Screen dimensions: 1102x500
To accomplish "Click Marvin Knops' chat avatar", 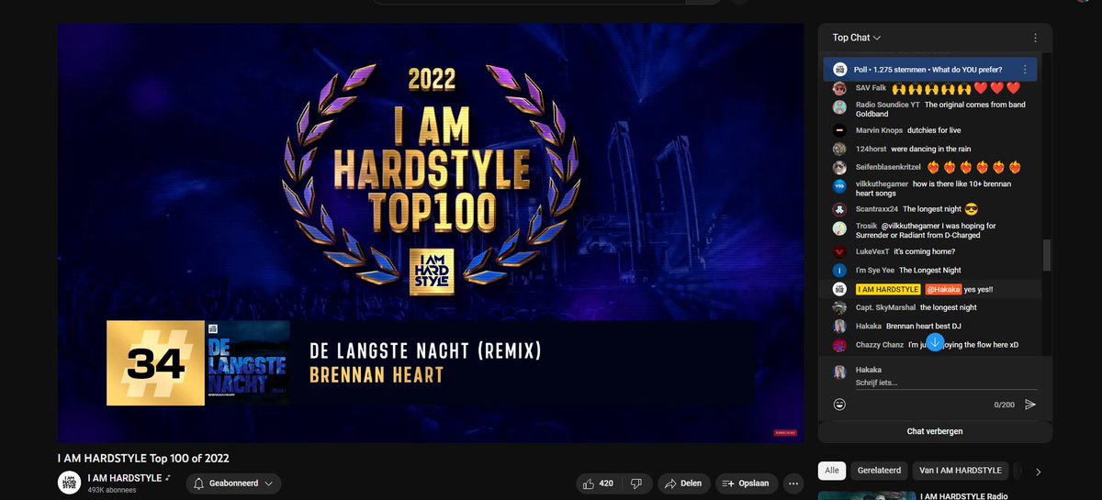I will point(839,130).
